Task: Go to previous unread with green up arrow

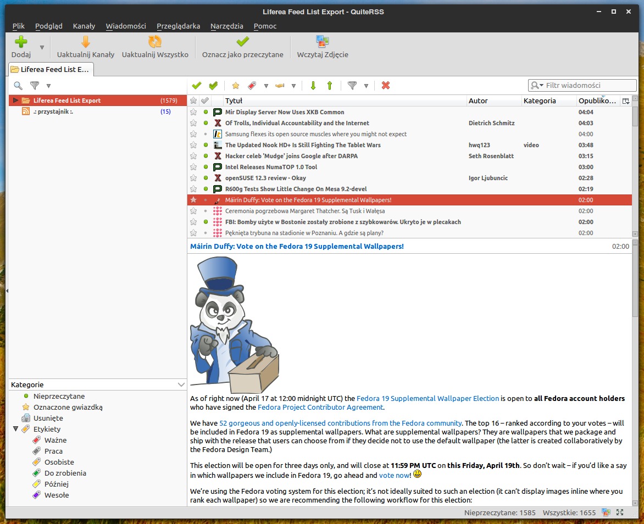Action: [329, 86]
